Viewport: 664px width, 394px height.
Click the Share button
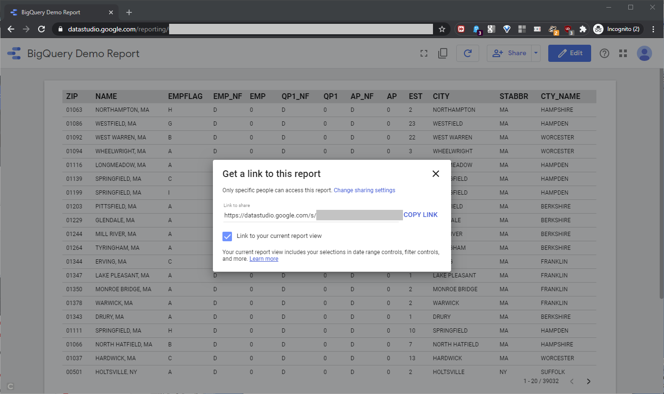tap(509, 53)
